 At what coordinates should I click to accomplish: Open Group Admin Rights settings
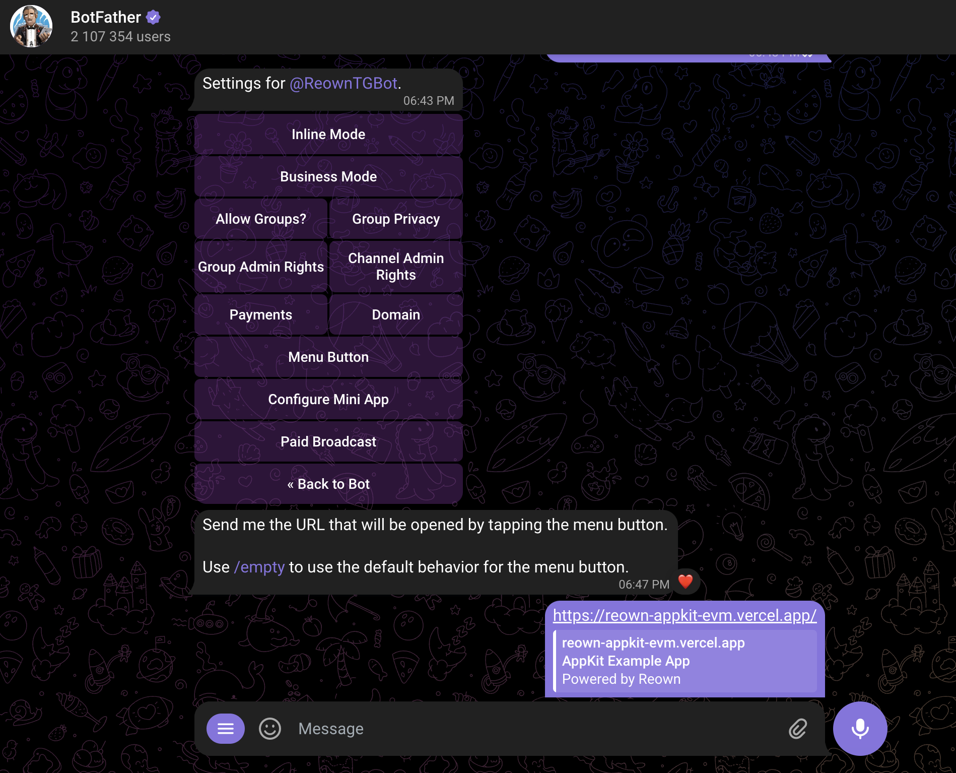[261, 267]
